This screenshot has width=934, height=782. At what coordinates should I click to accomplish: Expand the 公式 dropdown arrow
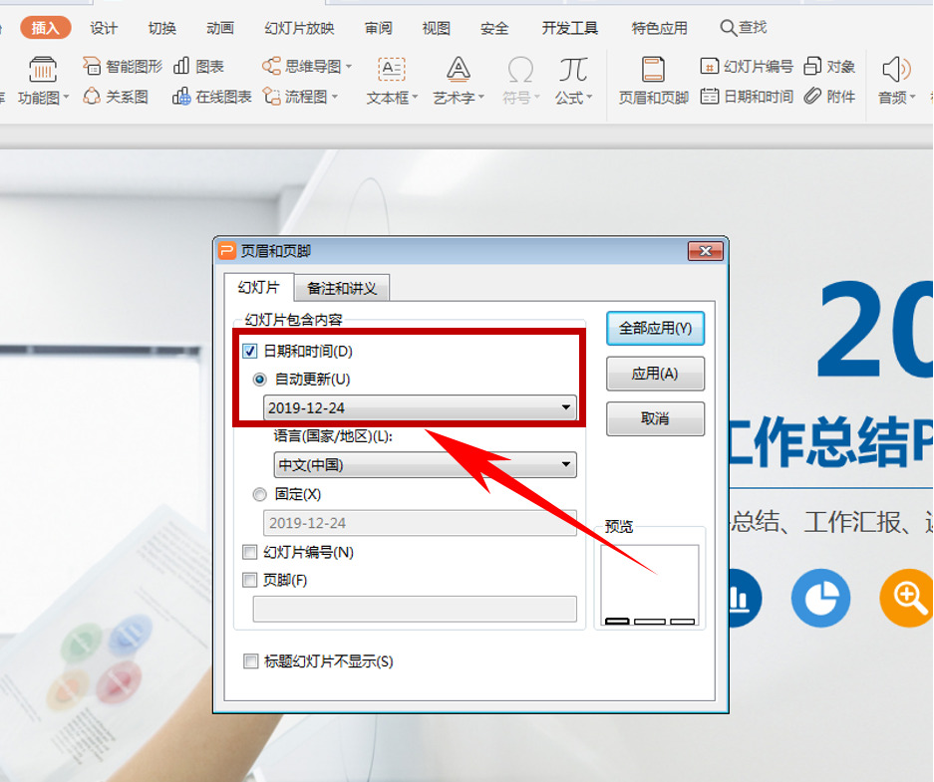[x=590, y=97]
